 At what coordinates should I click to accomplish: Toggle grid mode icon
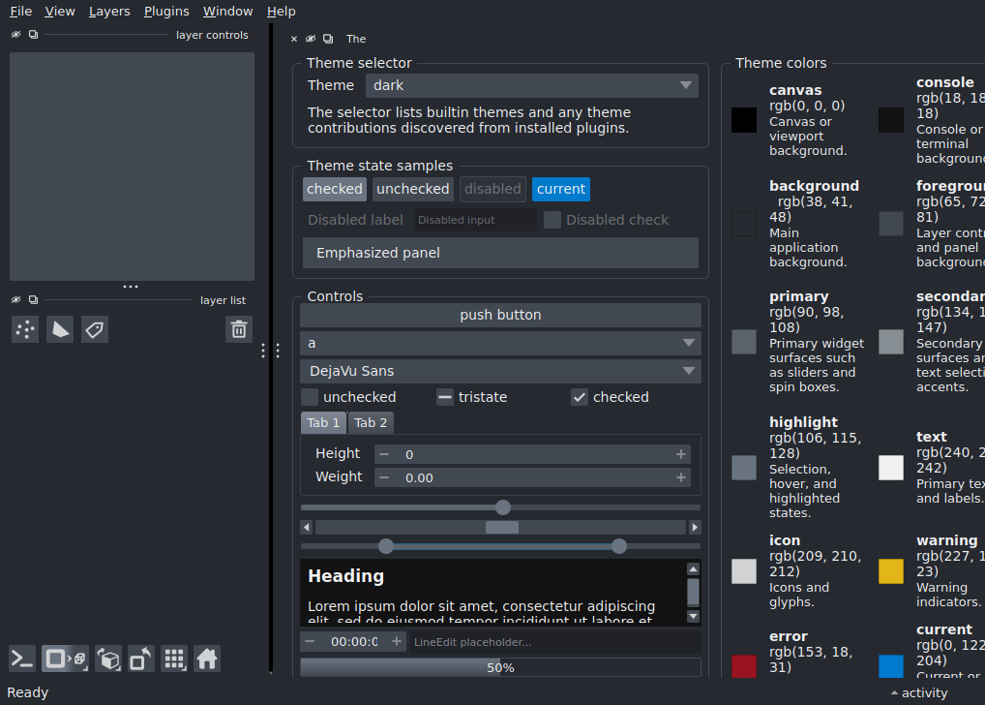[174, 659]
